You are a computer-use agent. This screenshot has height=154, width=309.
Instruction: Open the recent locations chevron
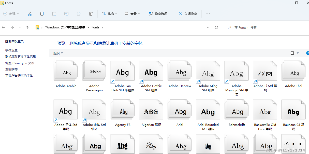20,27
